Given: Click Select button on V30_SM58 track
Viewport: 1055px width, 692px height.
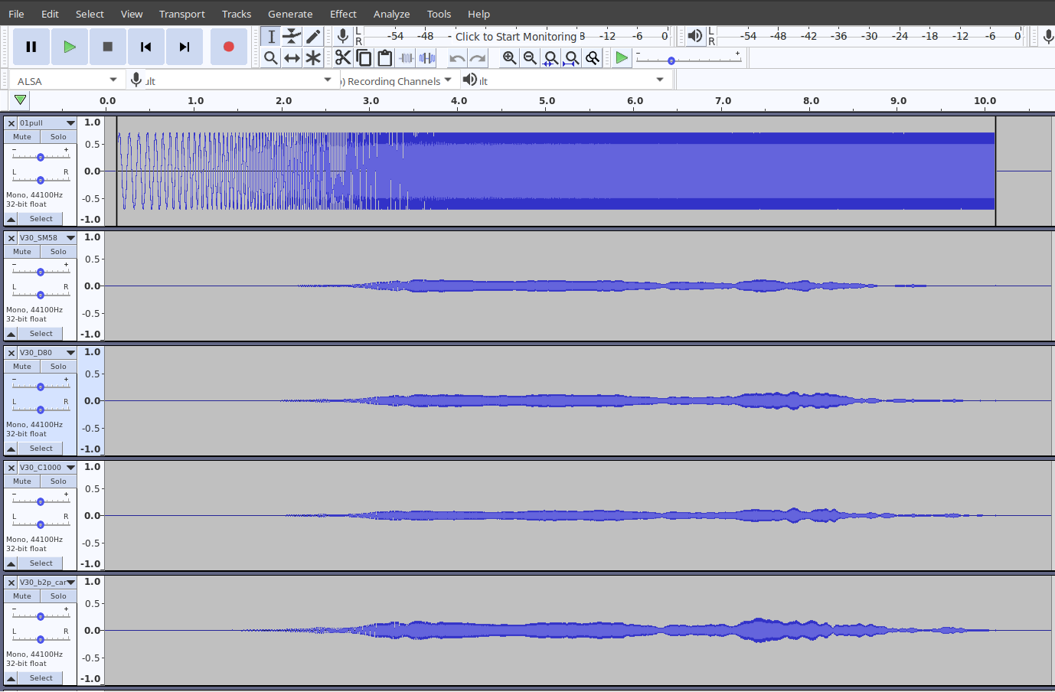Looking at the screenshot, I should [x=41, y=334].
